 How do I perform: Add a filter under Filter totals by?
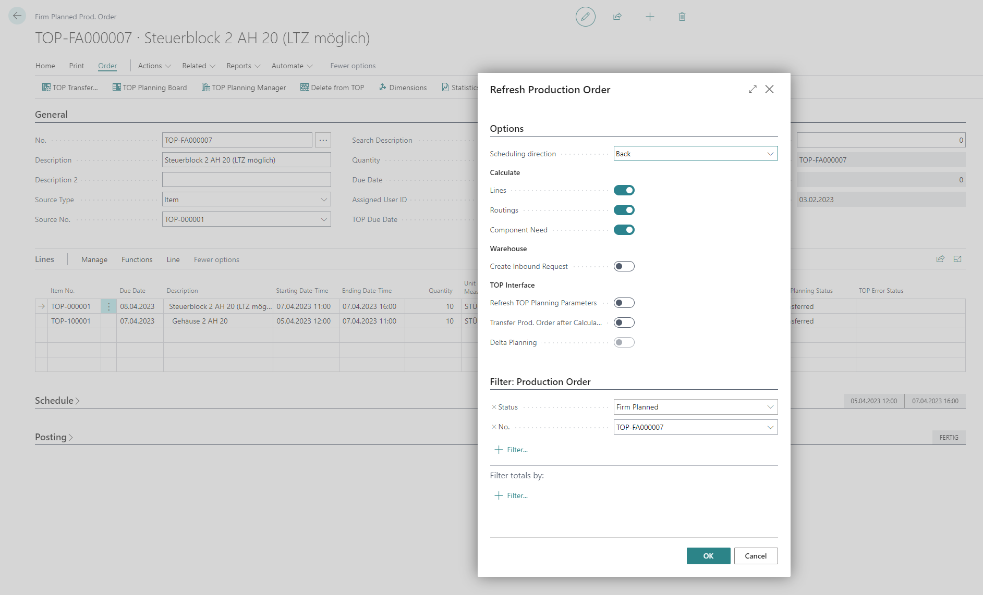click(511, 495)
